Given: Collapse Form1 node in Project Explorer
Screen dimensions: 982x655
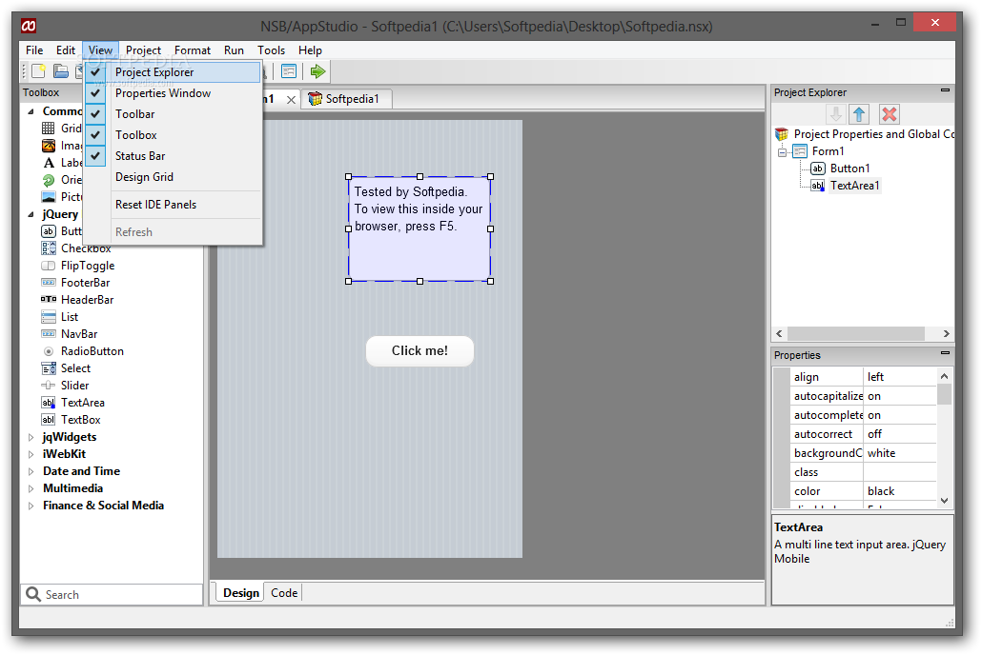Looking at the screenshot, I should coord(782,152).
